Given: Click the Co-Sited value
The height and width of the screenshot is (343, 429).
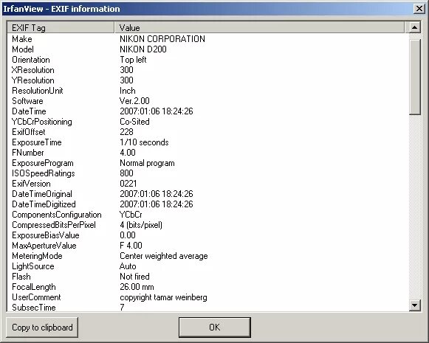Looking at the screenshot, I should (134, 122).
